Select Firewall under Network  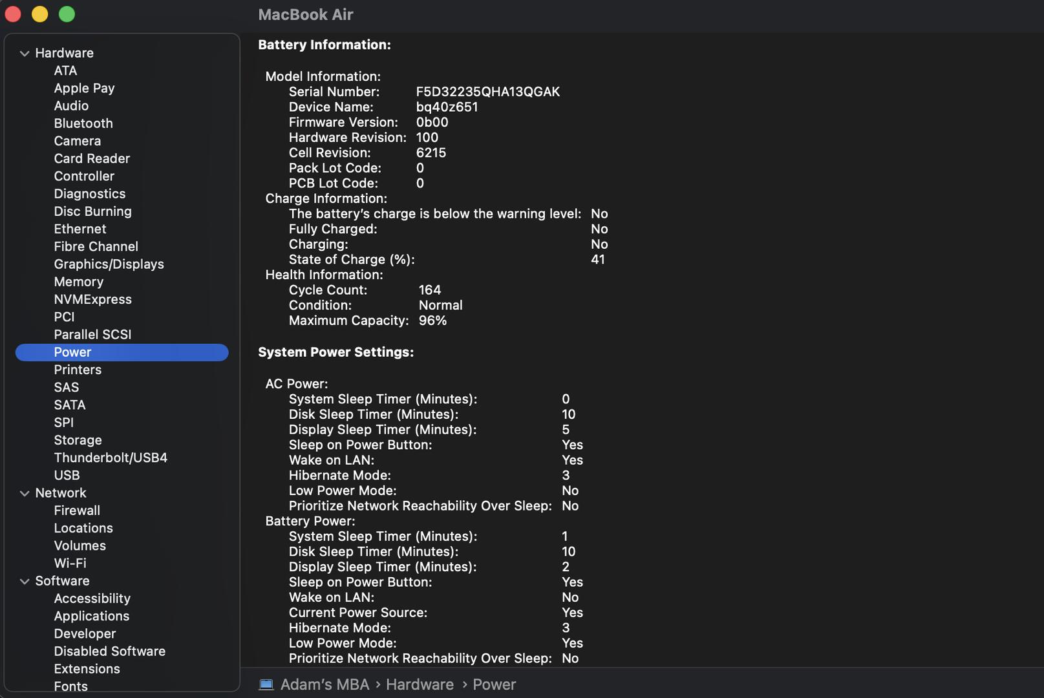point(76,511)
